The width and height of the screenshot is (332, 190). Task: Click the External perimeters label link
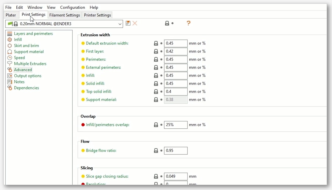[x=103, y=67]
